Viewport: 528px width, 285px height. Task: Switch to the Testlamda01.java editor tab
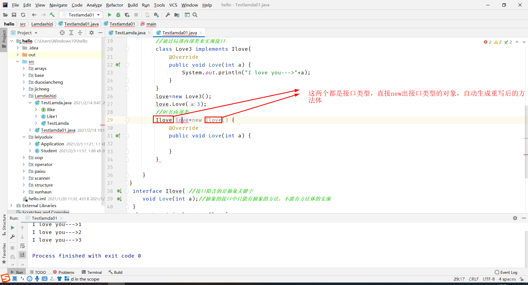click(179, 33)
